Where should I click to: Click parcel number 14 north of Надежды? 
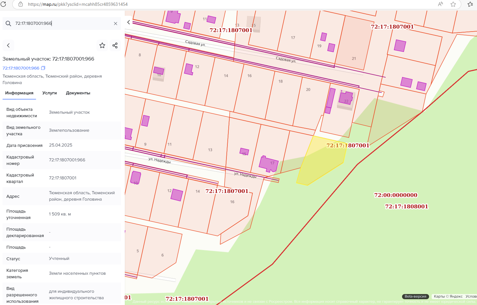(x=226, y=76)
